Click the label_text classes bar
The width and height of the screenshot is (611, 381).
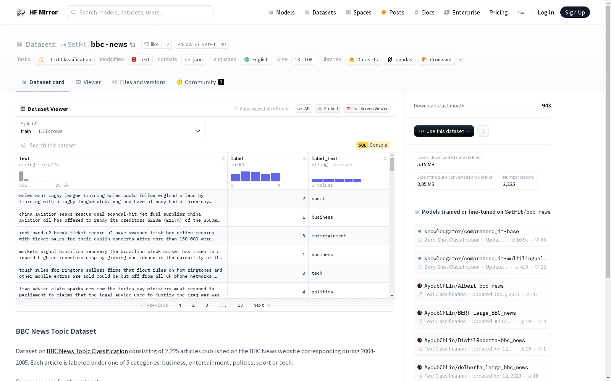[x=336, y=181]
